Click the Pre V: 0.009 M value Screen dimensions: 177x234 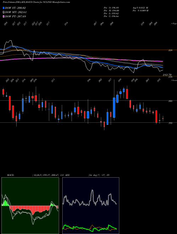(140, 10)
